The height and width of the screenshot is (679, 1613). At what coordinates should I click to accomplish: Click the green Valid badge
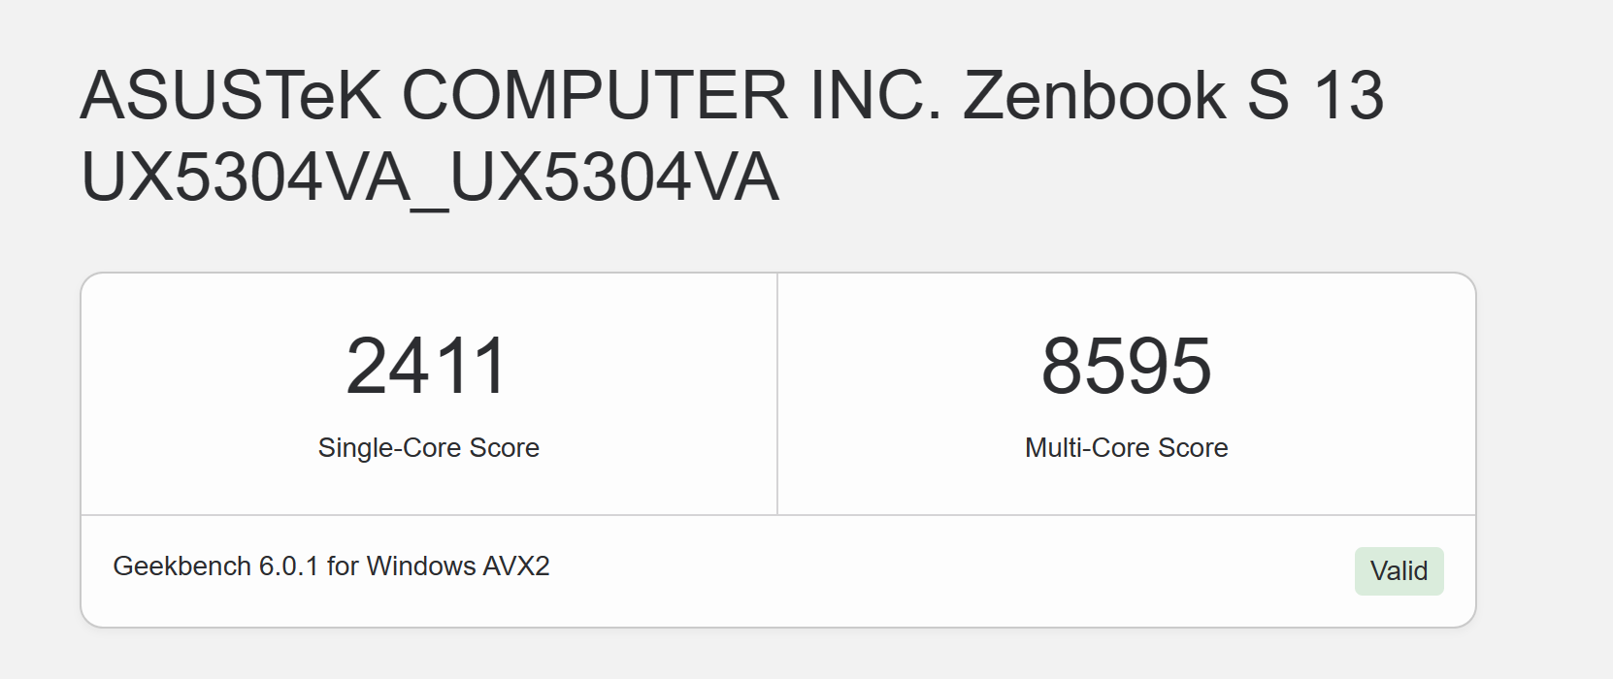point(1399,570)
